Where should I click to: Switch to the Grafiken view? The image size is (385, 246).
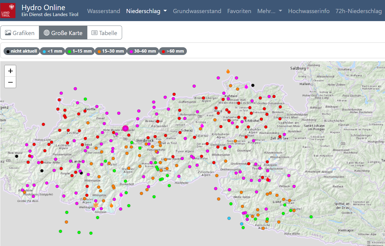point(20,33)
